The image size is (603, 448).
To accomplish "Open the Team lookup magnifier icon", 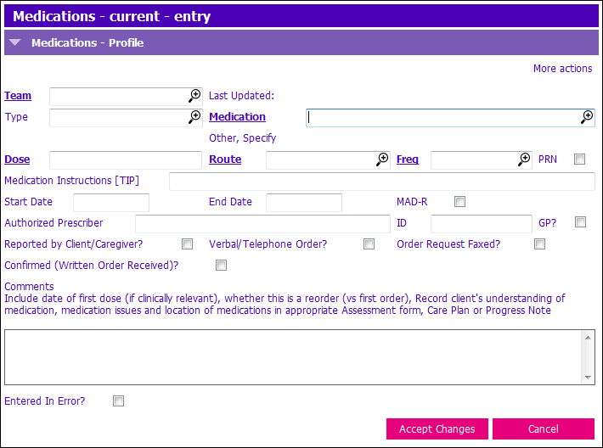I will click(x=194, y=96).
